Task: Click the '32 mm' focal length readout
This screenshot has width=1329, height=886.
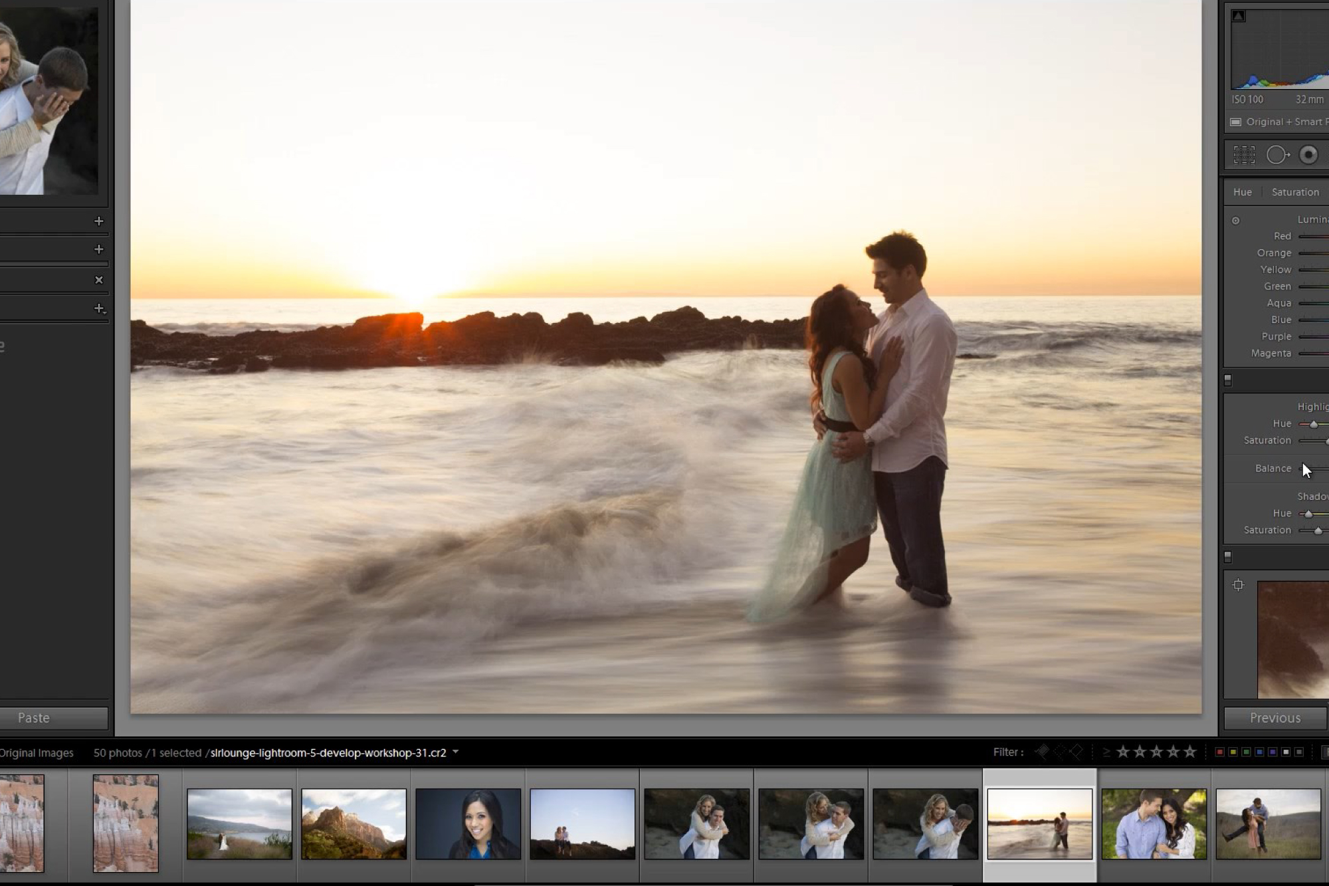Action: click(1310, 100)
